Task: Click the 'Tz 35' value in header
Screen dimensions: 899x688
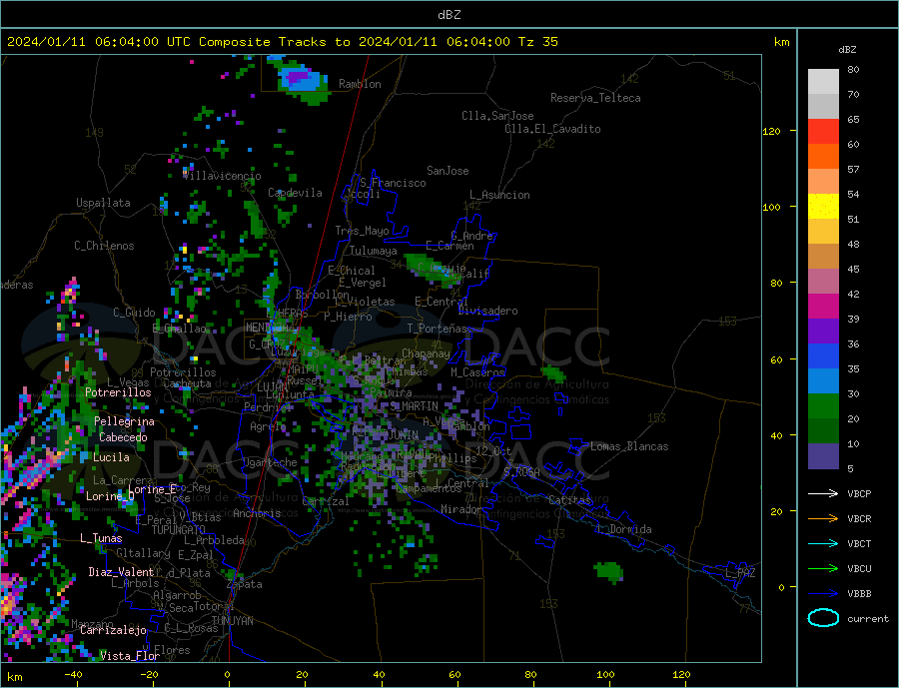Action: (x=537, y=42)
